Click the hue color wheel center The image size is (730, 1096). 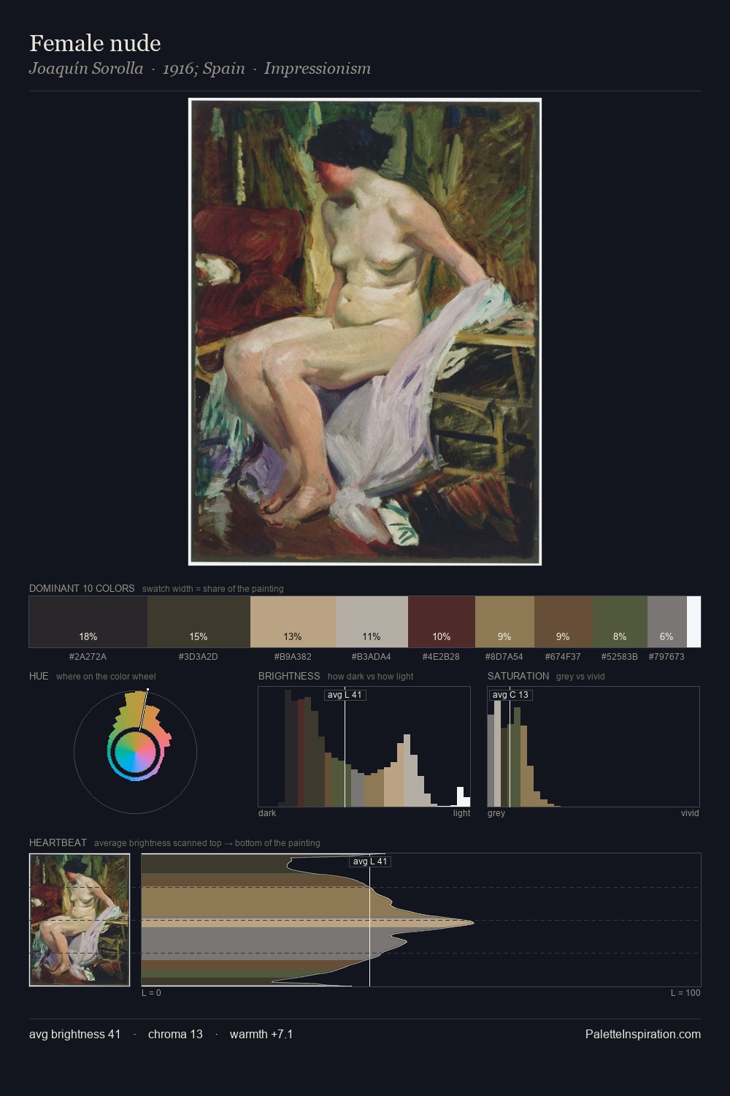[x=135, y=750]
